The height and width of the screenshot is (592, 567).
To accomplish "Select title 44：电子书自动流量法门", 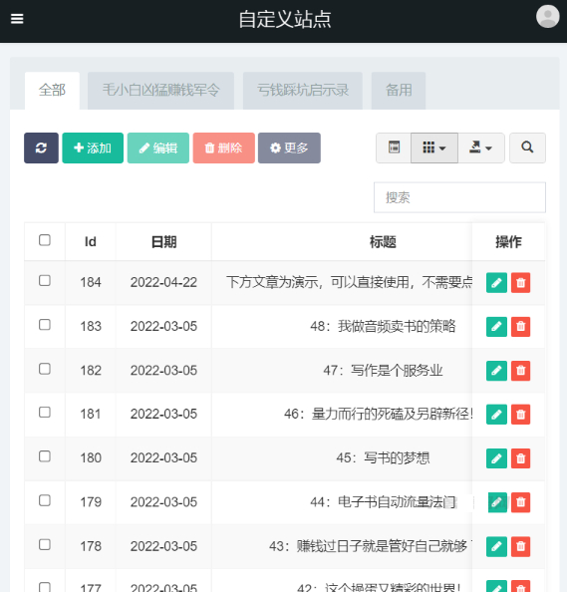I will 383,502.
